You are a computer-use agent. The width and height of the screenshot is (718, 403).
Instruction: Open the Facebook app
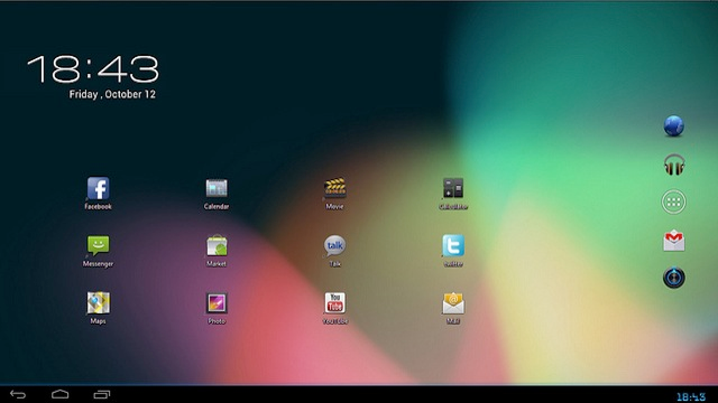98,189
